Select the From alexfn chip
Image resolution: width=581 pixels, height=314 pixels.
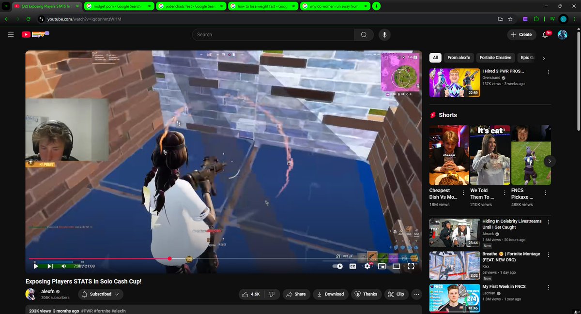[459, 58]
